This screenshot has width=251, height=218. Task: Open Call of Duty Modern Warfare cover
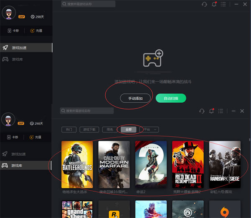tap(114, 164)
